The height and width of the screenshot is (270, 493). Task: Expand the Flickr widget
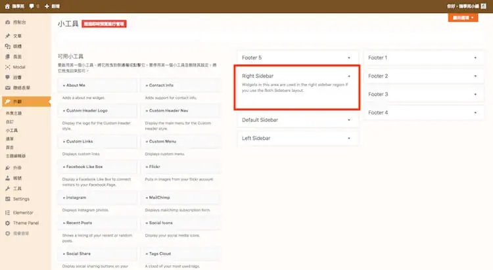point(180,167)
